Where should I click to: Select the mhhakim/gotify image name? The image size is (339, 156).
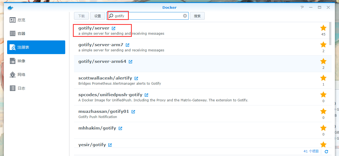tap(97, 128)
